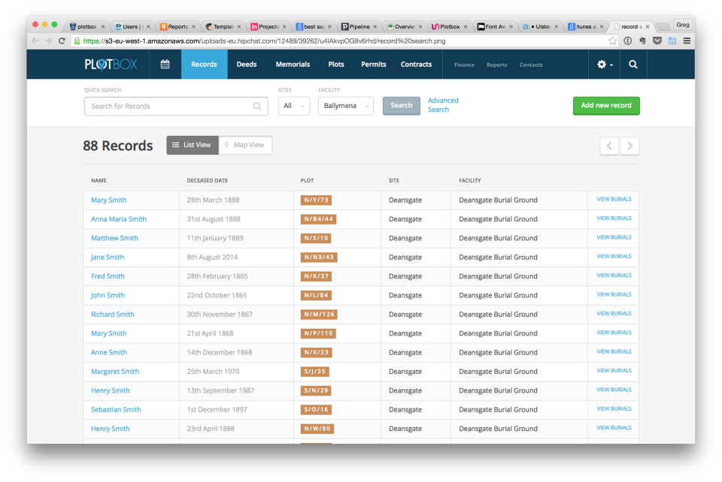Image resolution: width=722 pixels, height=482 pixels.
Task: Switch to Map View
Action: 245,145
